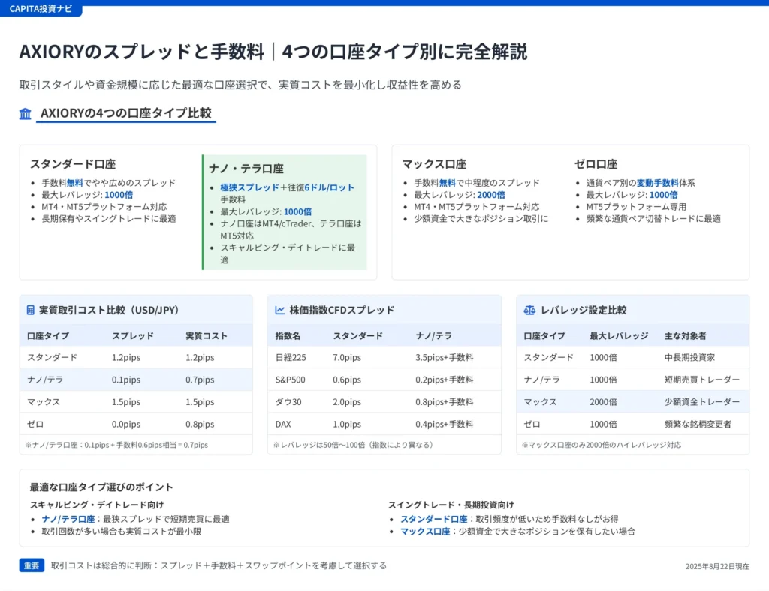Click the 実質コスト column header
This screenshot has width=769, height=591.
pyautogui.click(x=207, y=336)
